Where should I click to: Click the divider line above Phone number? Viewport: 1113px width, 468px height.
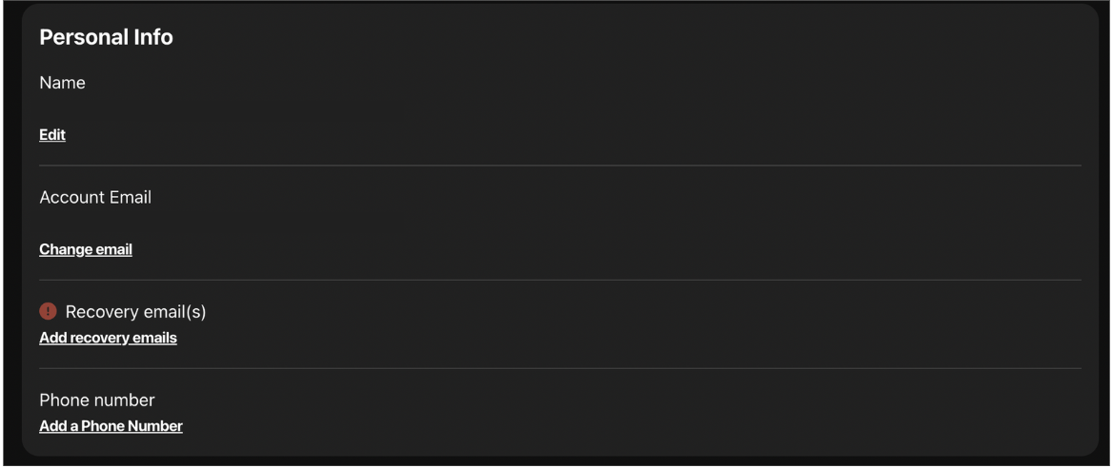coord(560,368)
